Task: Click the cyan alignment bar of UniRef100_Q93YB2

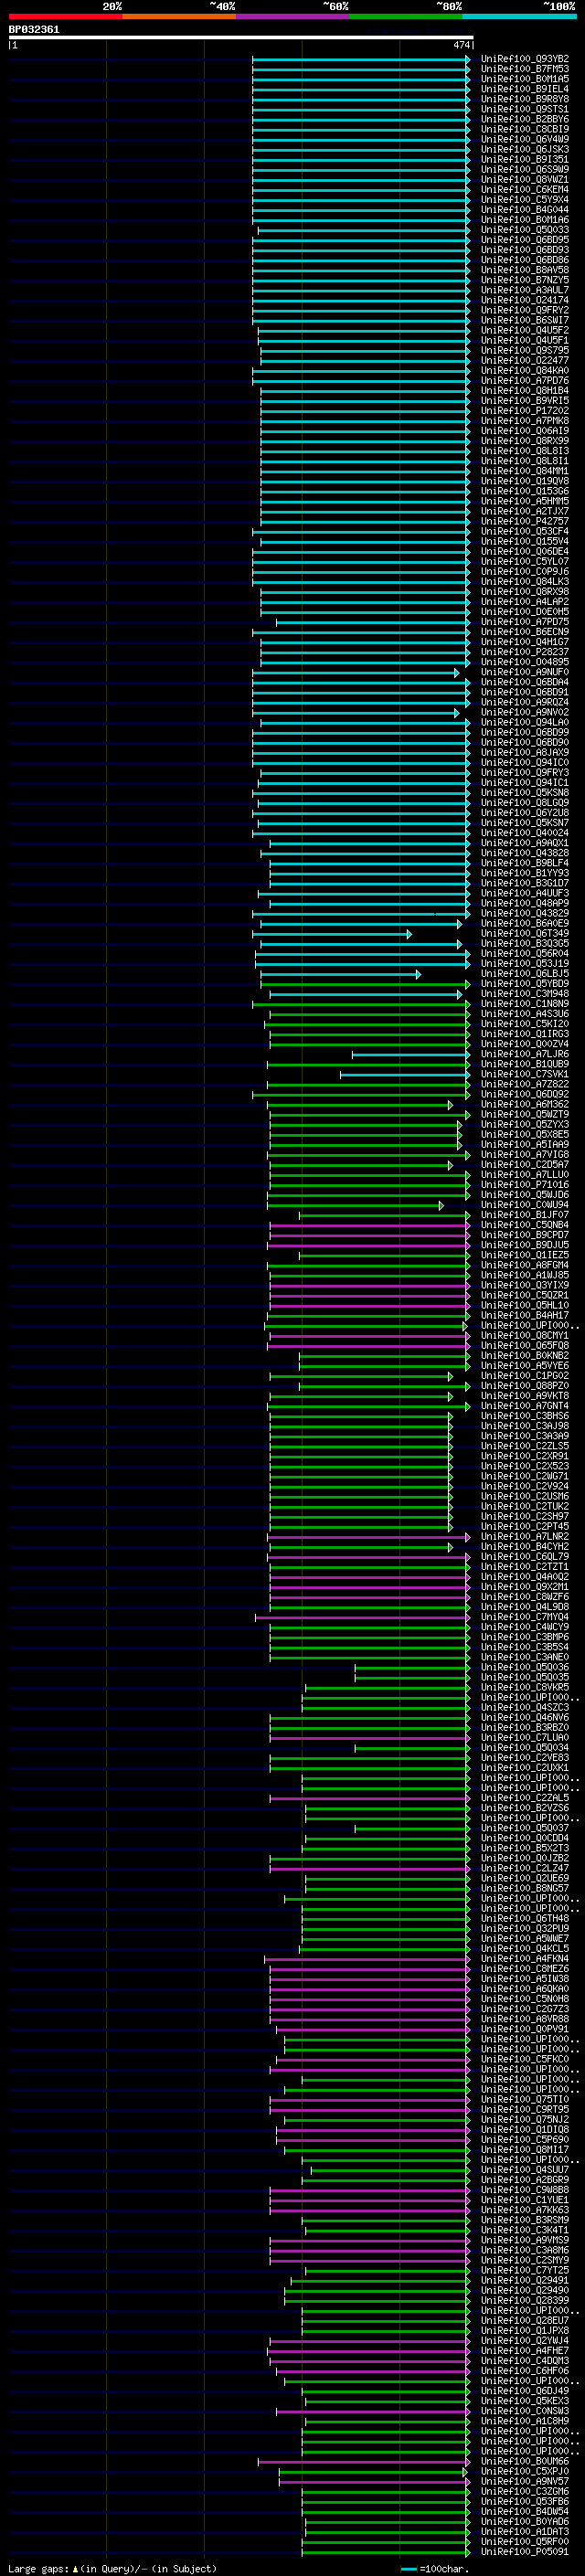Action: tap(360, 59)
